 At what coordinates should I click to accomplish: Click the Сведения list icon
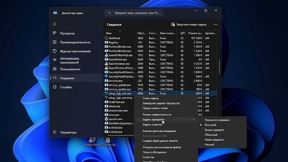pyautogui.click(x=54, y=78)
